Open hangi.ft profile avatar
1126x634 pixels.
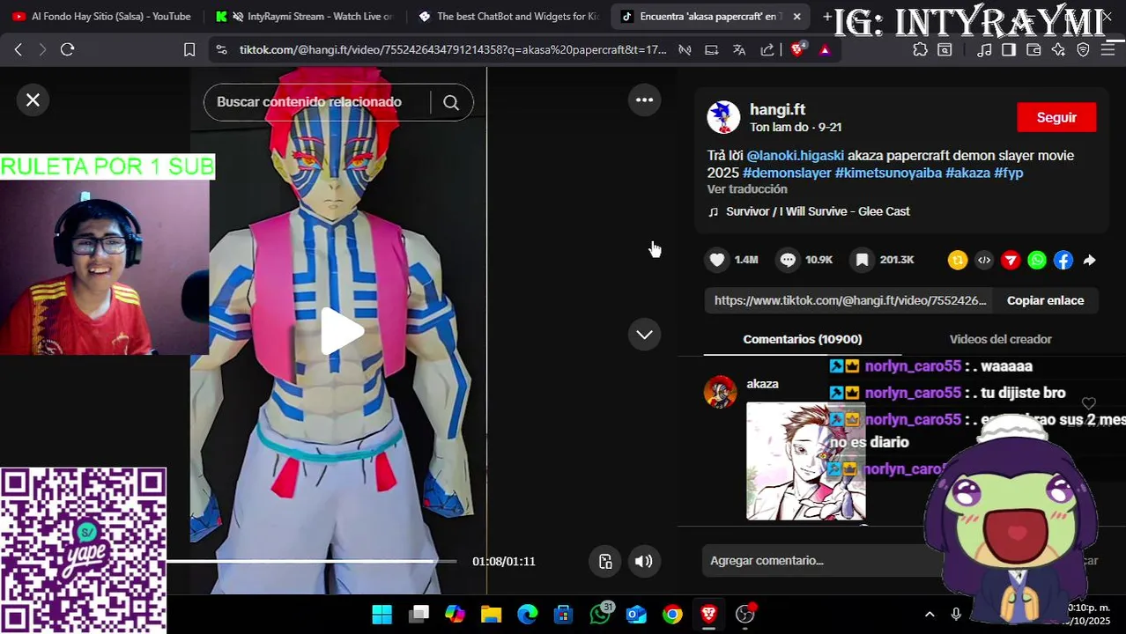point(723,117)
